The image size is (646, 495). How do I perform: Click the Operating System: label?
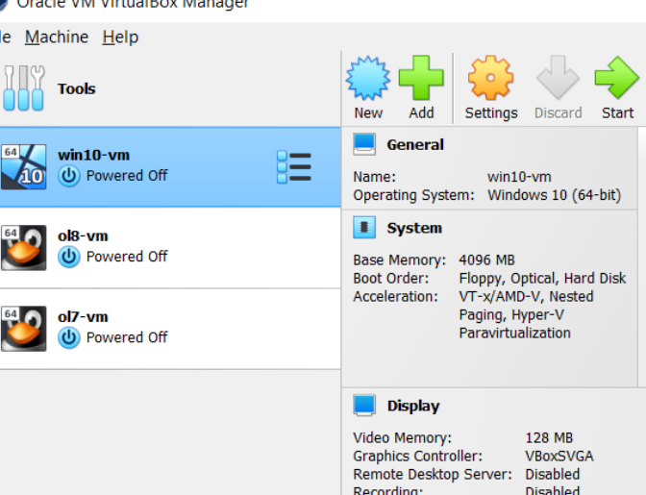point(413,195)
